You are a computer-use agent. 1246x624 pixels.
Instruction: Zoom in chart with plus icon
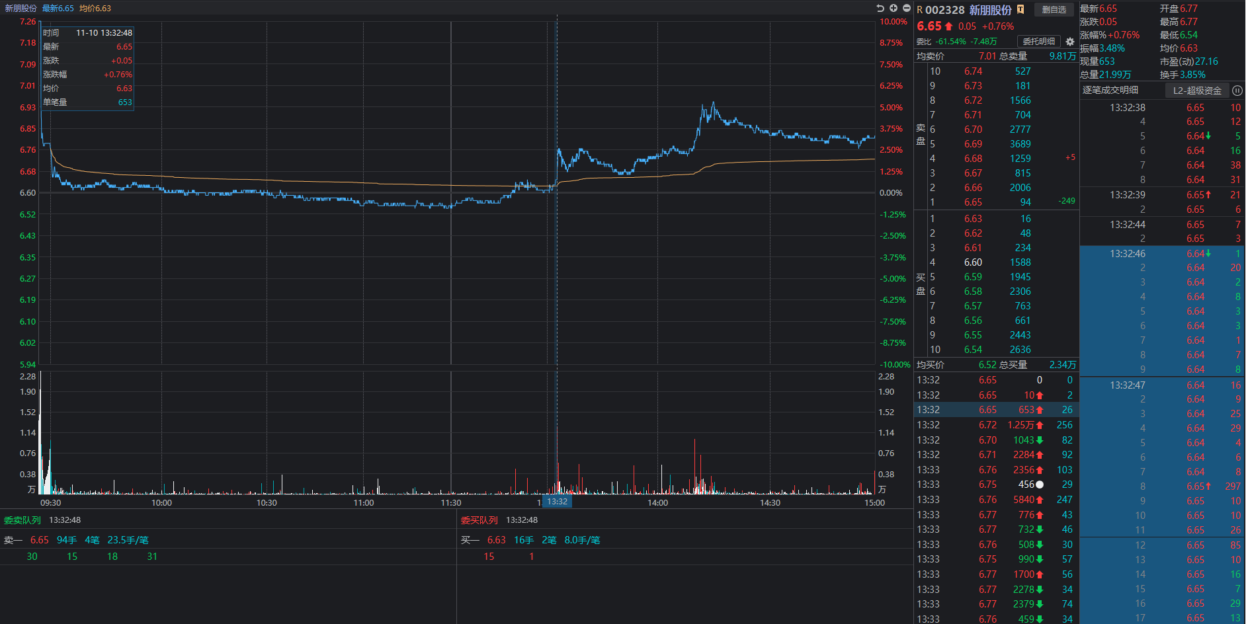tap(893, 8)
